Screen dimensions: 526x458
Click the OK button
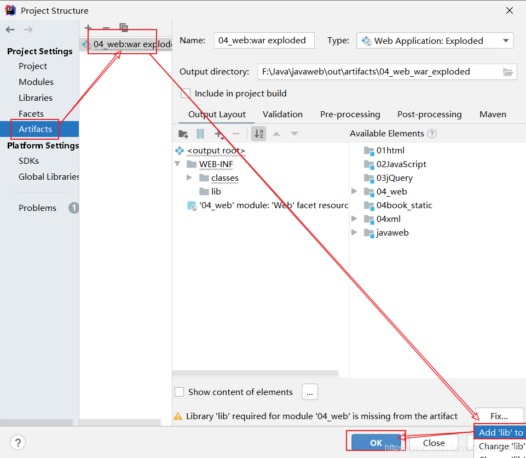coord(375,443)
